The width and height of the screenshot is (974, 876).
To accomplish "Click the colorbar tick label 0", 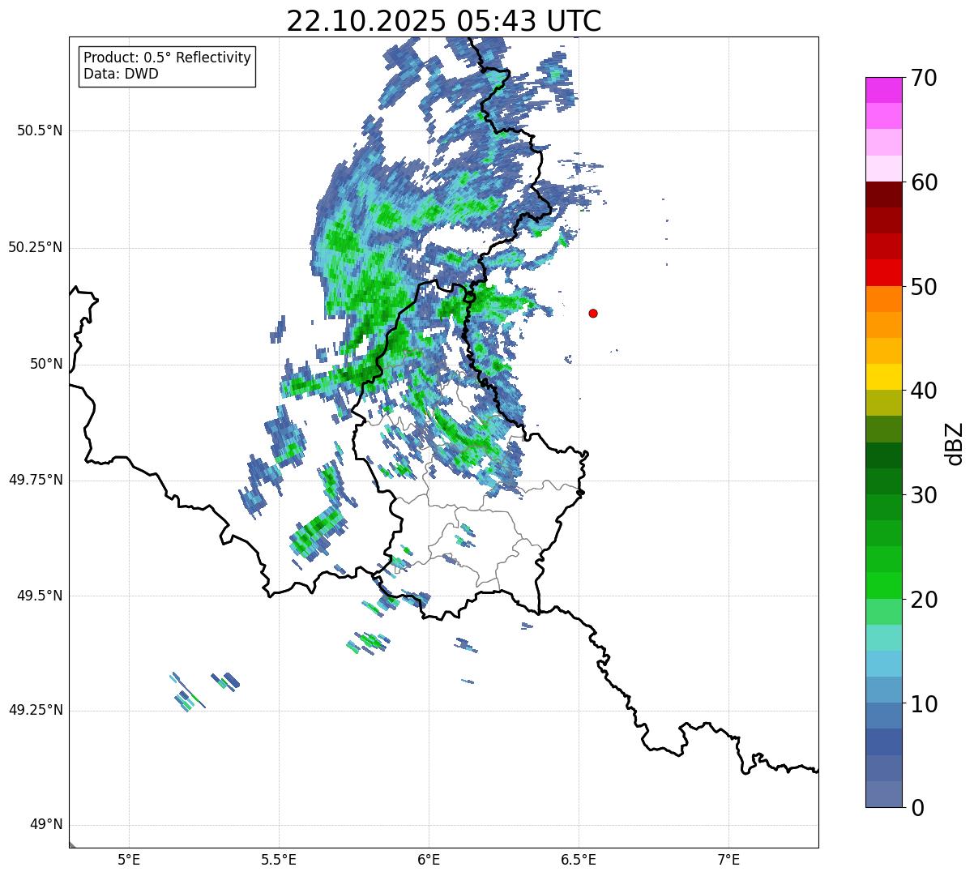I will [917, 808].
